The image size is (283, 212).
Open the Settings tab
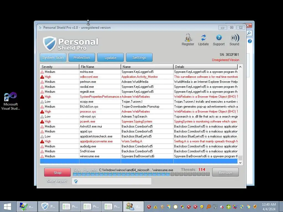(x=139, y=57)
